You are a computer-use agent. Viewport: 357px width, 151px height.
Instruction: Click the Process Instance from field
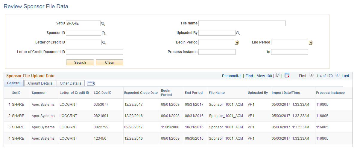point(217,52)
